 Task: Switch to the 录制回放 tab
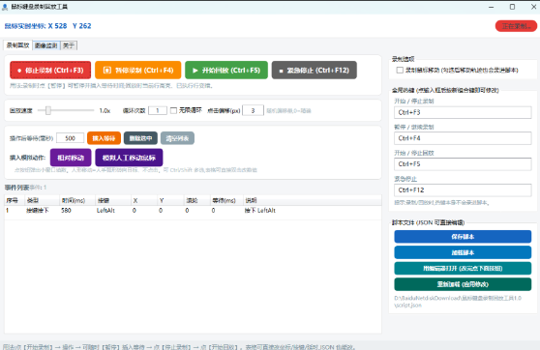[18, 45]
